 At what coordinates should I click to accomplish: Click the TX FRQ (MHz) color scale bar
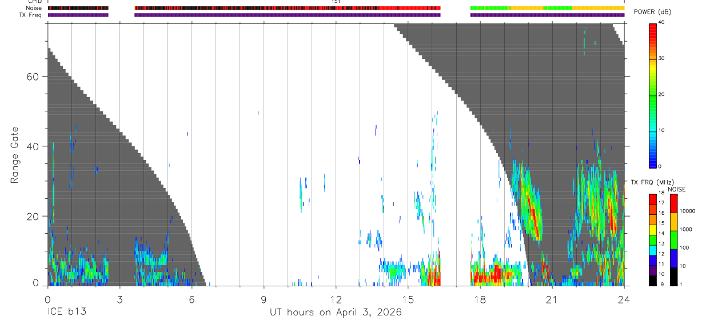point(653,239)
